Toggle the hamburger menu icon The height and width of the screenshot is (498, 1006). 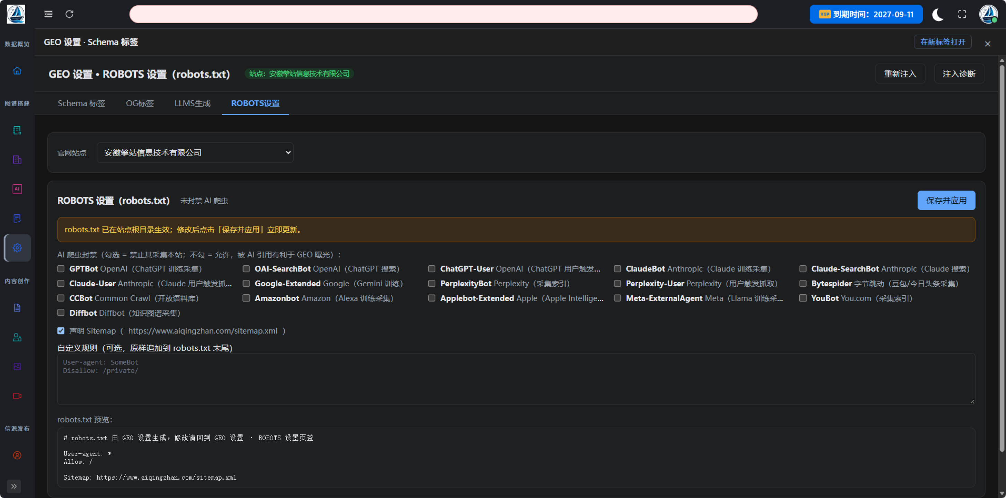coord(48,15)
